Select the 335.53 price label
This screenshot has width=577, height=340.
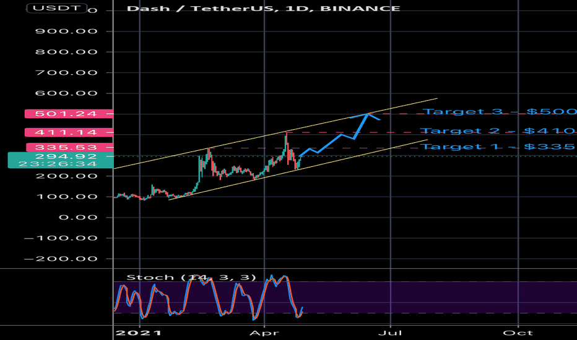[70, 147]
